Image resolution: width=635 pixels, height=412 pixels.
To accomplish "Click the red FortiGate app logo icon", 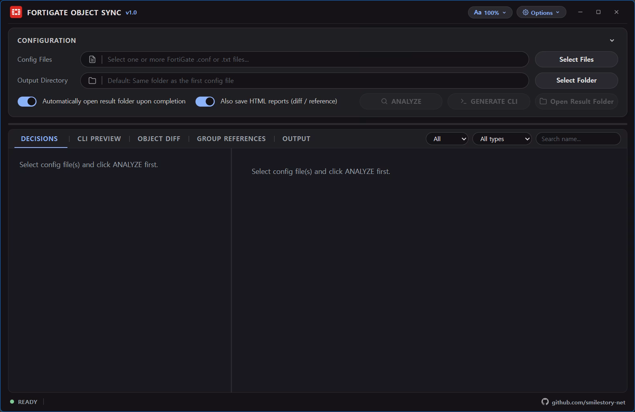I will (16, 12).
